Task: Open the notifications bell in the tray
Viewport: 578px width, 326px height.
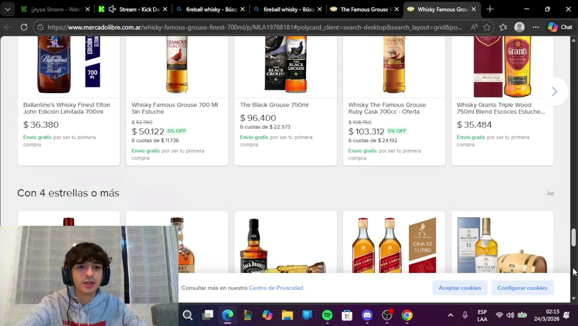Action: click(567, 315)
